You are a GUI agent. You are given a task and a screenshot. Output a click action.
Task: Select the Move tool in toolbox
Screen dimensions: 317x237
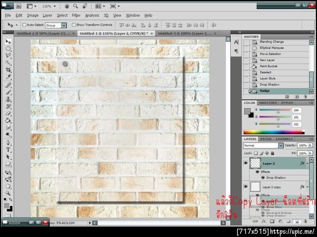[x=8, y=42]
